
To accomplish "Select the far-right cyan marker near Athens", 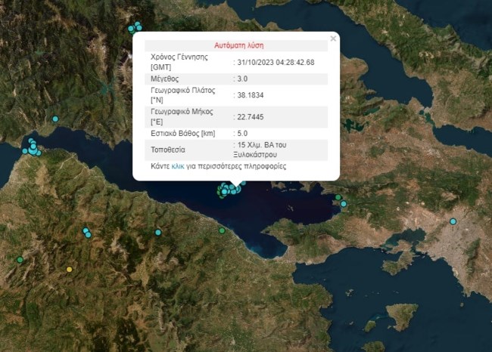I will point(453,221).
